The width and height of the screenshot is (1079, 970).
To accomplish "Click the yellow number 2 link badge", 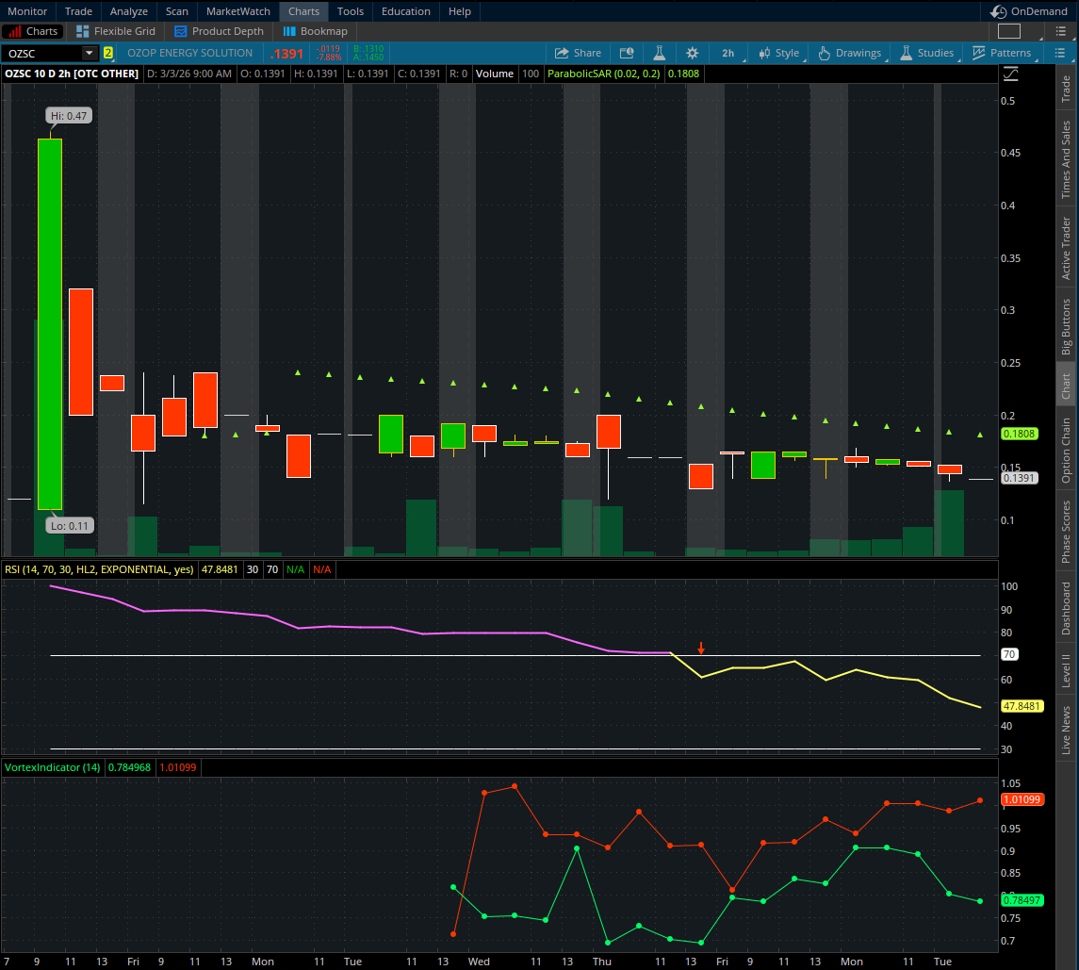I will tap(108, 53).
